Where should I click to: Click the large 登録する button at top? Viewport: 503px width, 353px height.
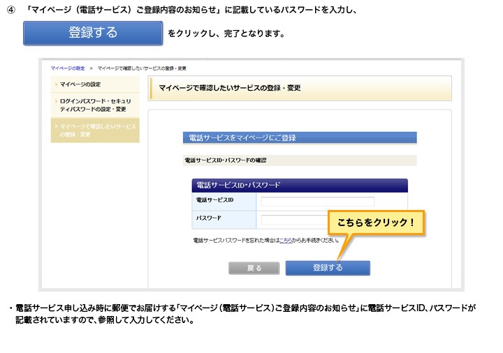click(92, 33)
